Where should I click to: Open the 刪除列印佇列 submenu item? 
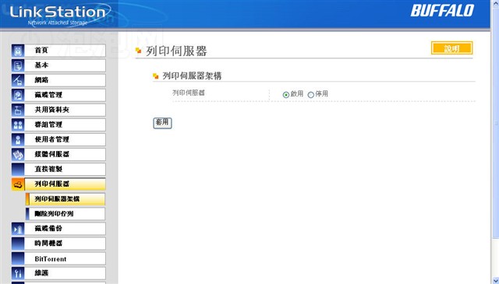(x=65, y=214)
